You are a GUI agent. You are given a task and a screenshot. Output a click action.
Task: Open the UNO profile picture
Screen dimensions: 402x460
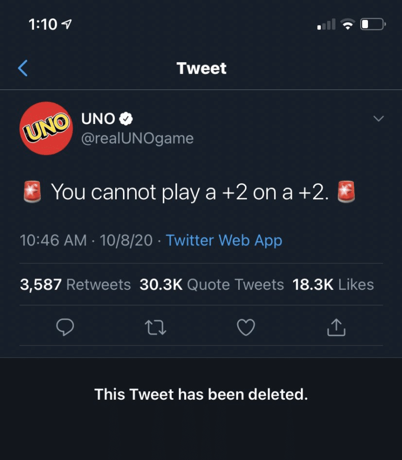click(x=45, y=129)
